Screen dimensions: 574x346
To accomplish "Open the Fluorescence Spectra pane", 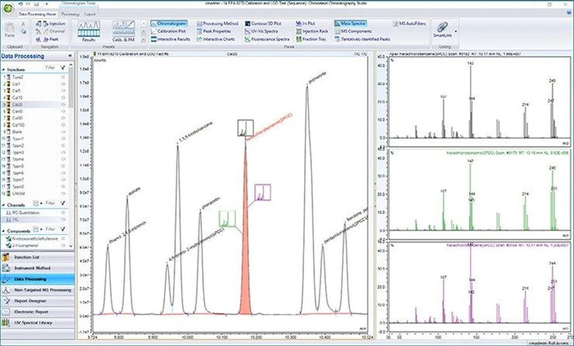I will [x=267, y=39].
